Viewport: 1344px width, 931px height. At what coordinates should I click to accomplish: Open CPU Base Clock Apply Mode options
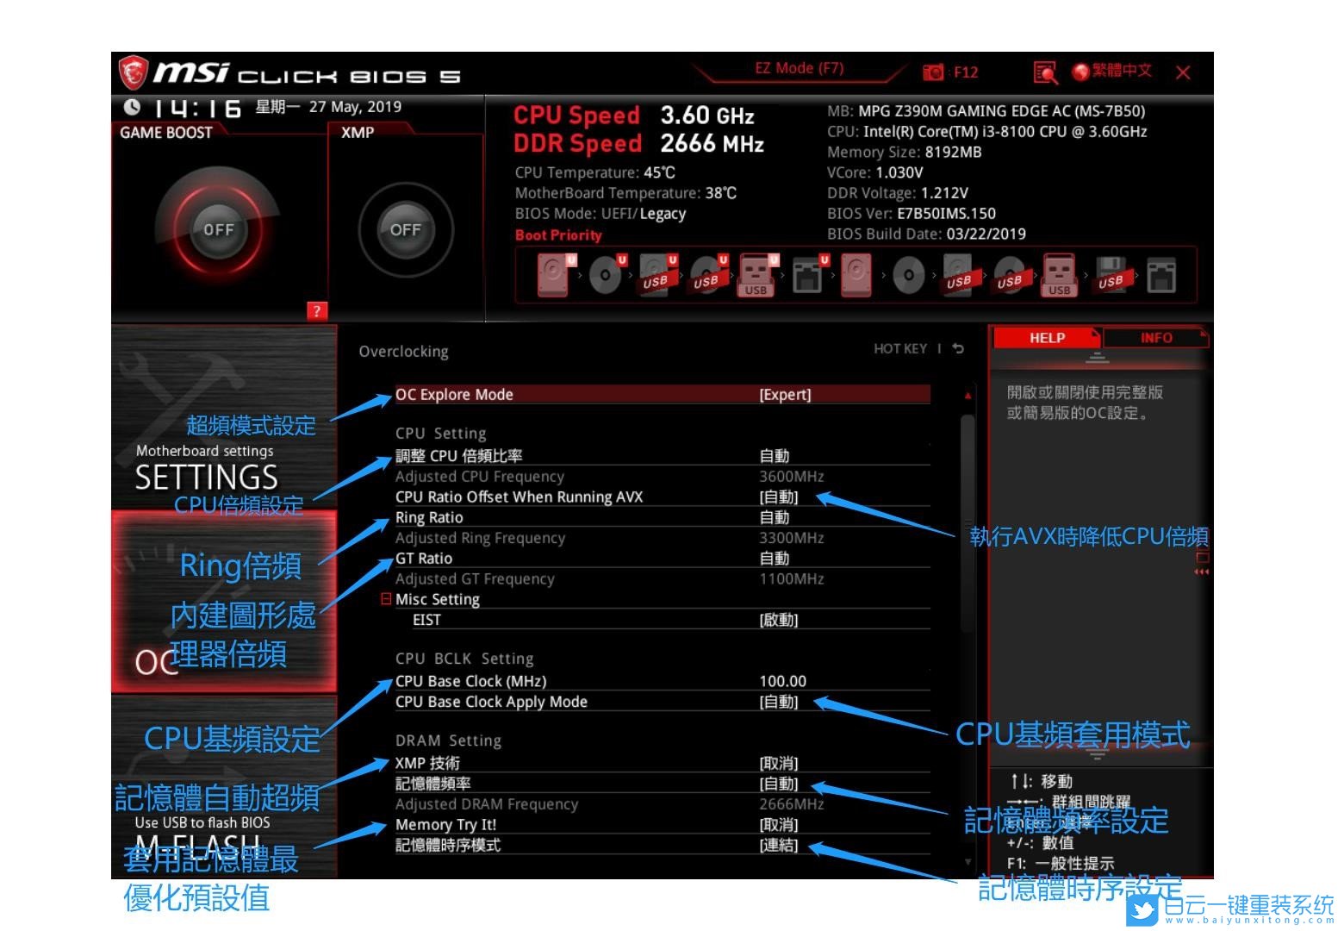778,702
